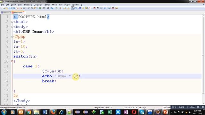Click the ABC spell check icon
Image resolution: width=205 pixels, height=115 pixels.
(113, 8)
